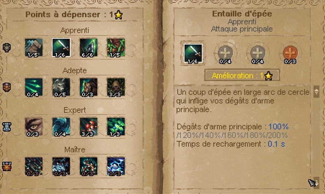This screenshot has width=325, height=194.
Task: Select the hooded figure skill showing 3/3
Action: [x=116, y=87]
